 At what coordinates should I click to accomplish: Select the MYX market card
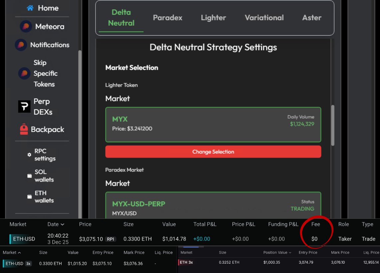click(x=213, y=124)
